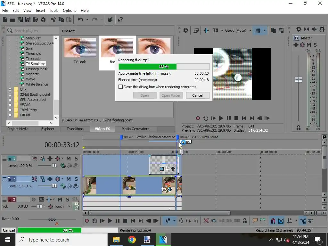Open track 2 track FX icon
The height and width of the screenshot is (246, 328).
pos(58,179)
